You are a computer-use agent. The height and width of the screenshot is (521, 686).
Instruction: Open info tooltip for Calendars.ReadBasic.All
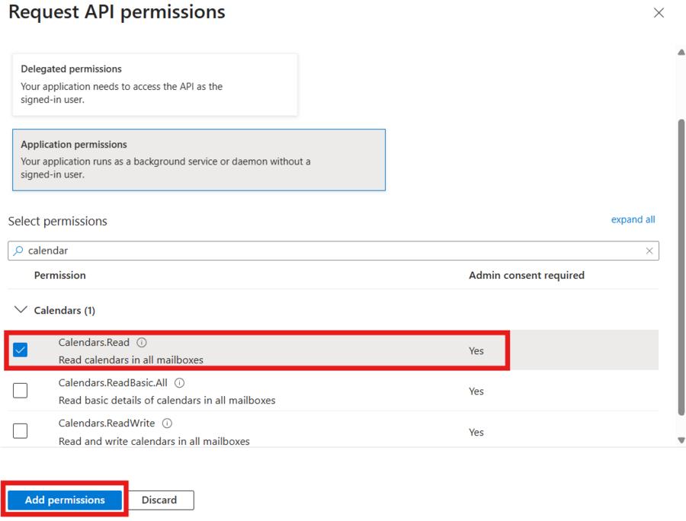pyautogui.click(x=179, y=383)
